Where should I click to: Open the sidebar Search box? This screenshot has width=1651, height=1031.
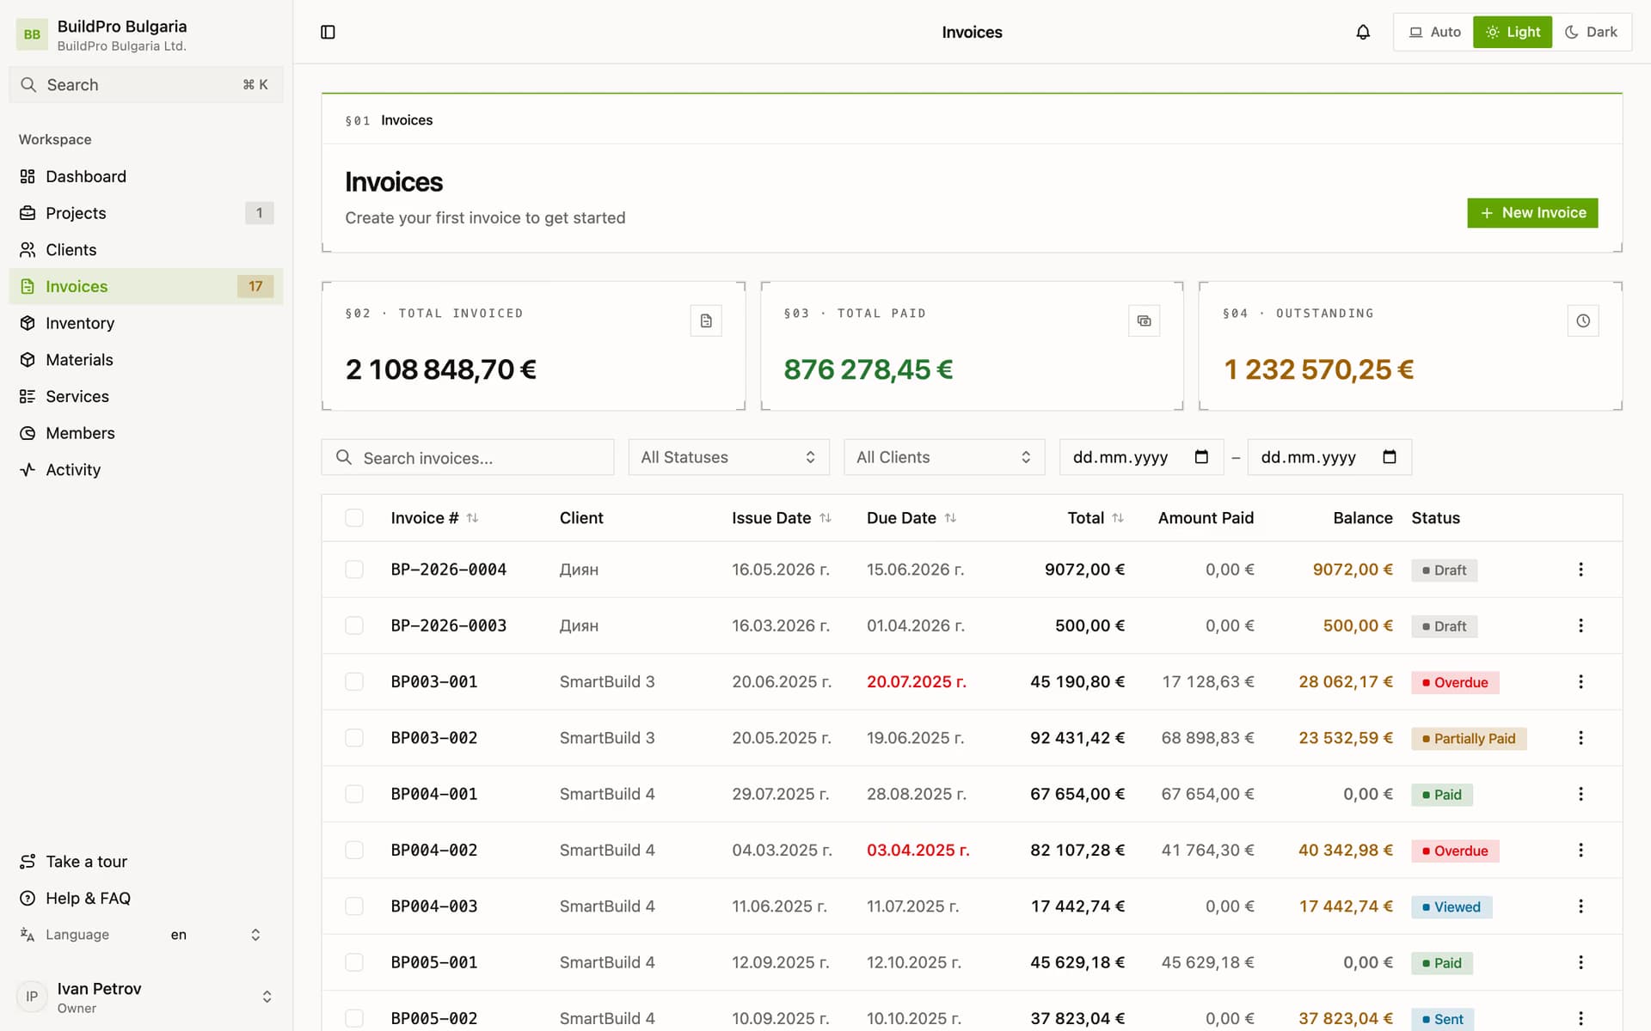click(146, 85)
